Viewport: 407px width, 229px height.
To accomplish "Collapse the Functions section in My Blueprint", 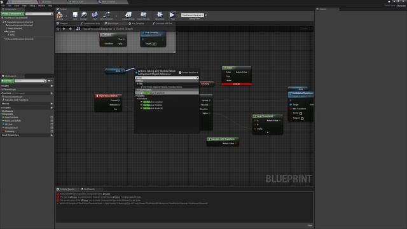I will click(1, 93).
